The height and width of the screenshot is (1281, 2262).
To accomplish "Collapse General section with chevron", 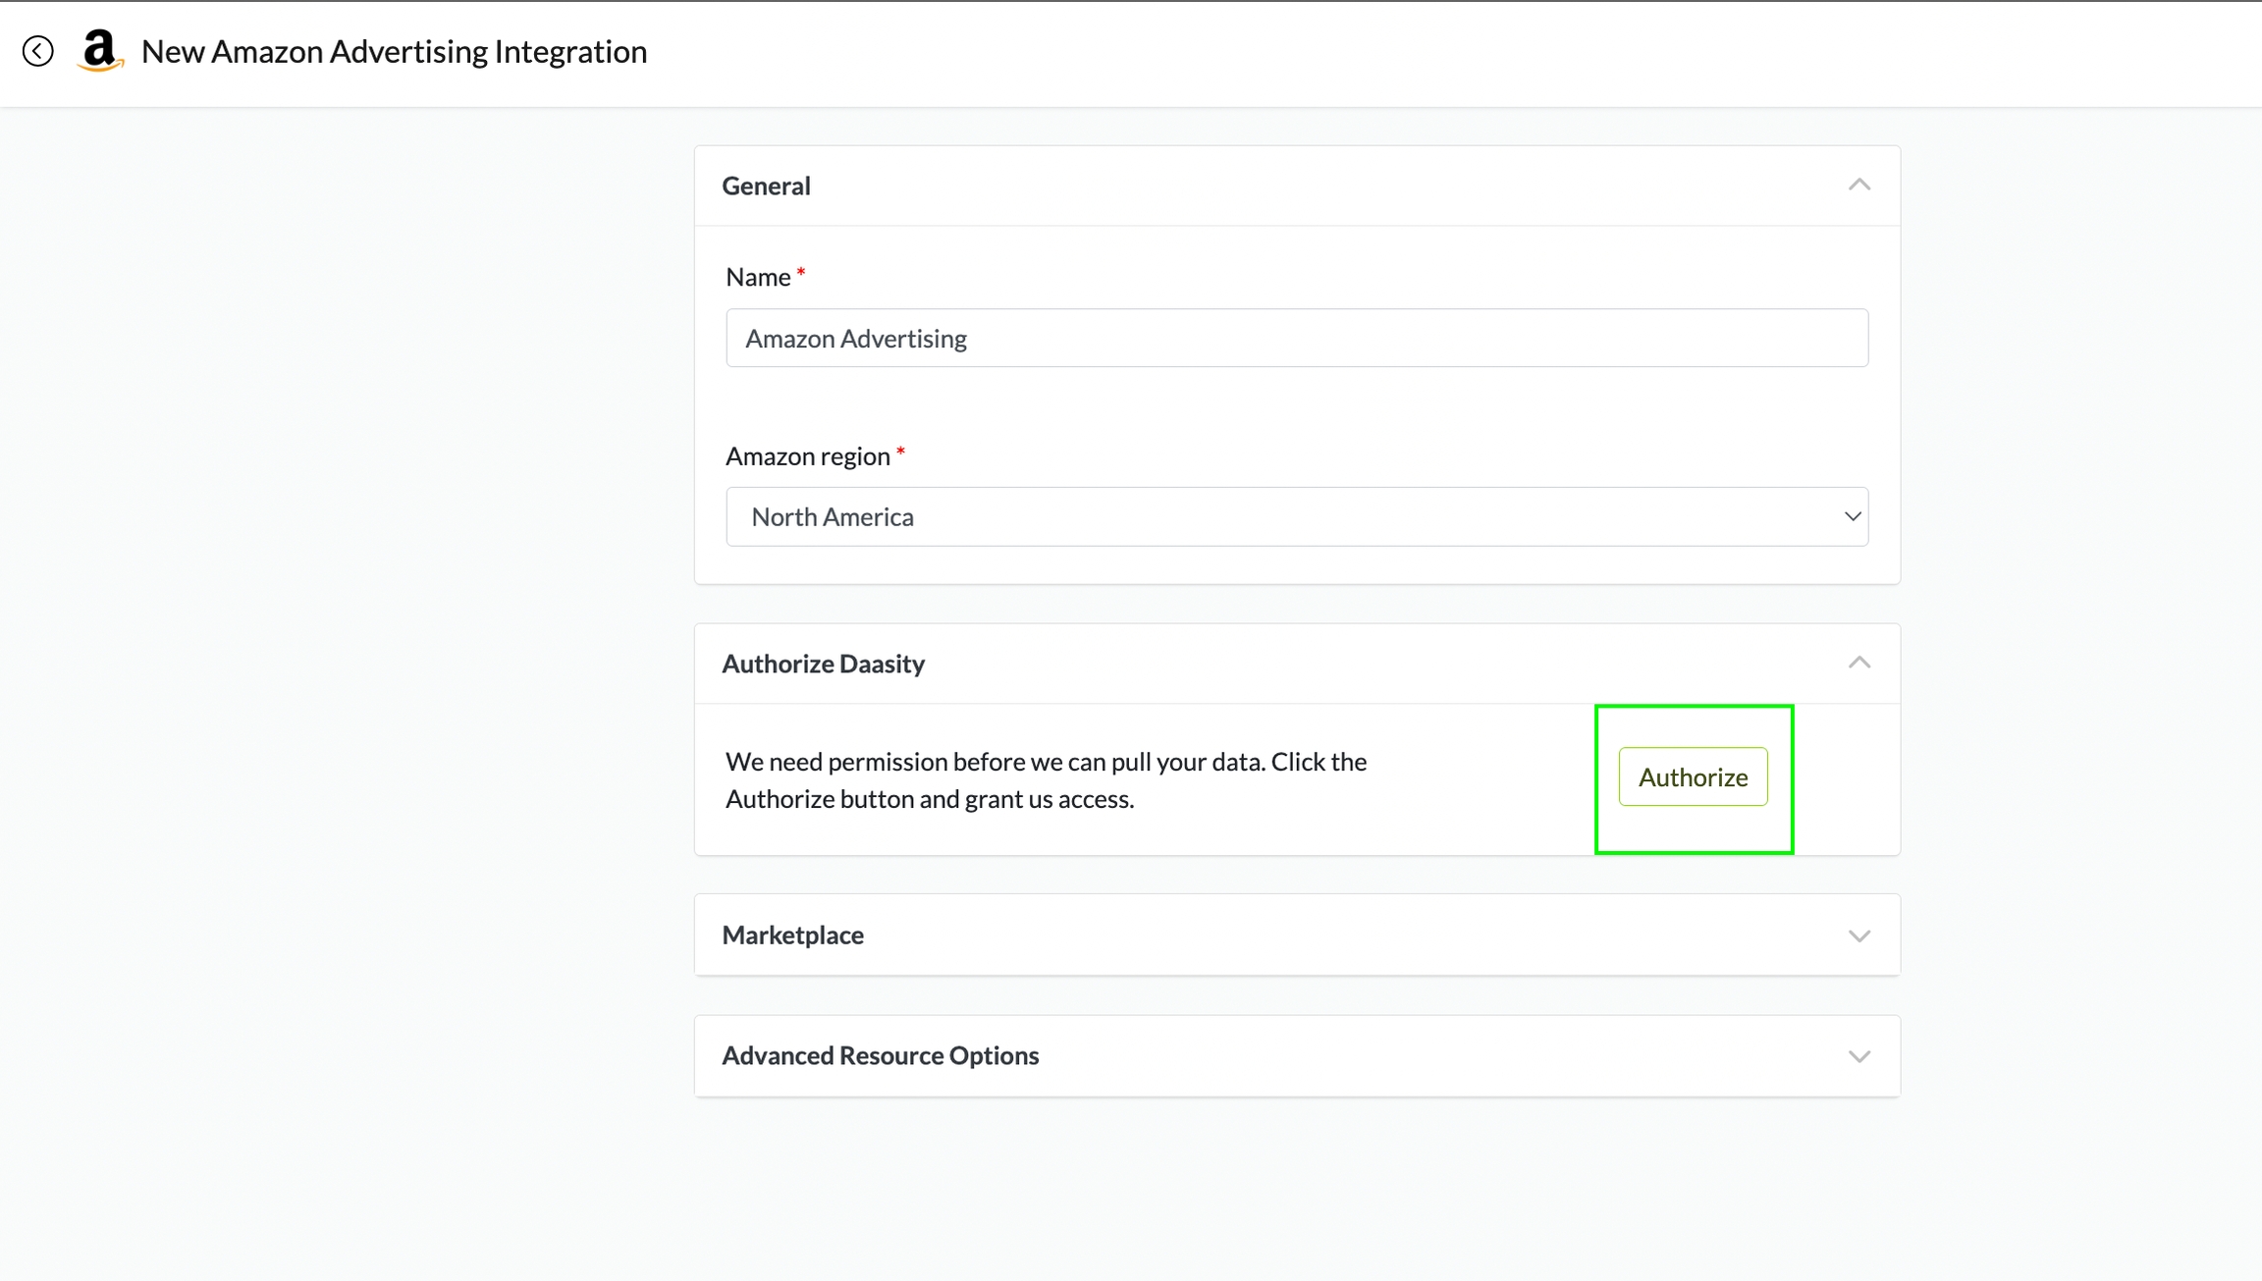I will coord(1858,185).
